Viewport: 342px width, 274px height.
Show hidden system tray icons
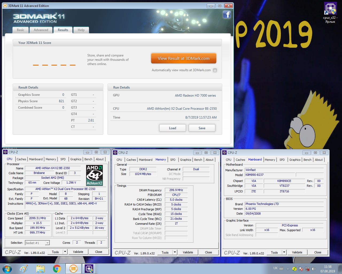pyautogui.click(x=288, y=269)
